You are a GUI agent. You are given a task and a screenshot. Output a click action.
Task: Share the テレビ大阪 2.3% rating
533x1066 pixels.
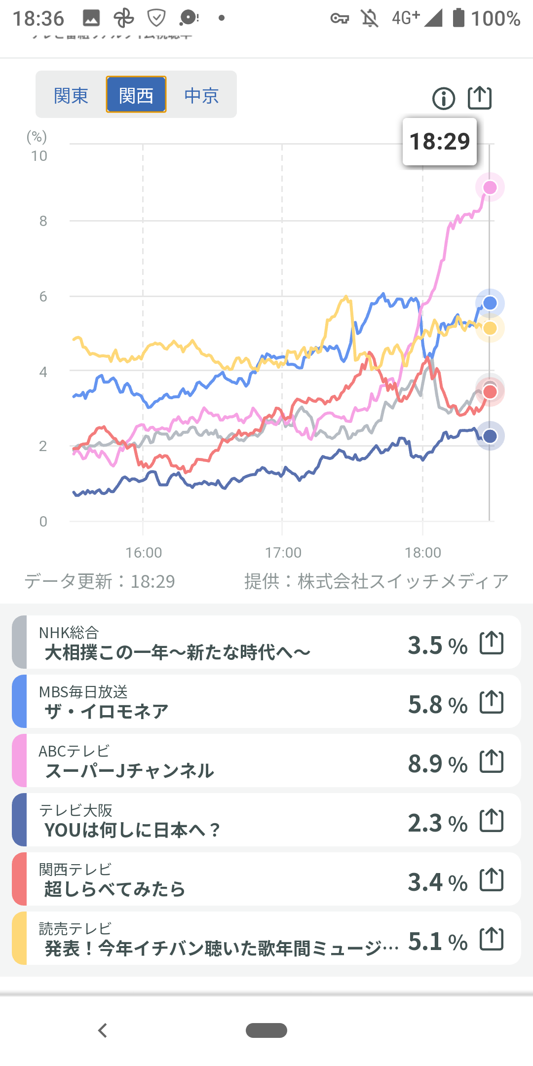(492, 820)
